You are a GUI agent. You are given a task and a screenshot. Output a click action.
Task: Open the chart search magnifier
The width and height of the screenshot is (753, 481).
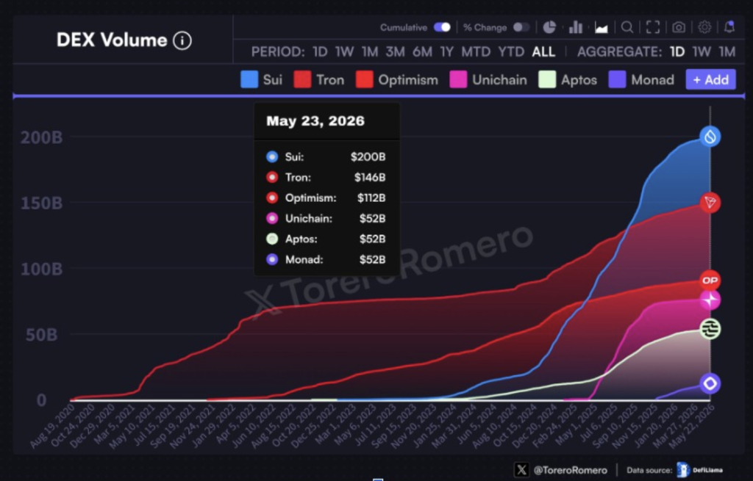pos(627,27)
